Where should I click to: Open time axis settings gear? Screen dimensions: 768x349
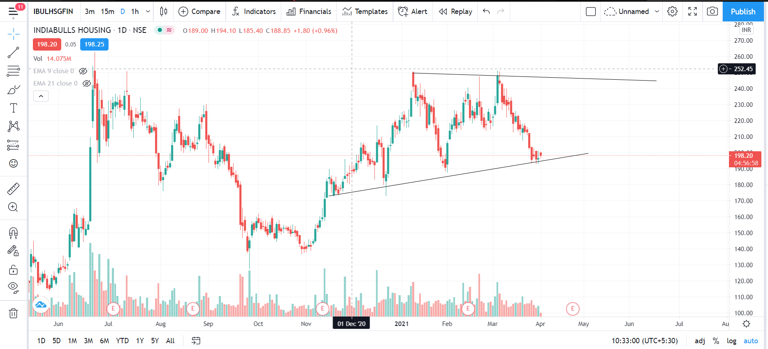[x=747, y=324]
